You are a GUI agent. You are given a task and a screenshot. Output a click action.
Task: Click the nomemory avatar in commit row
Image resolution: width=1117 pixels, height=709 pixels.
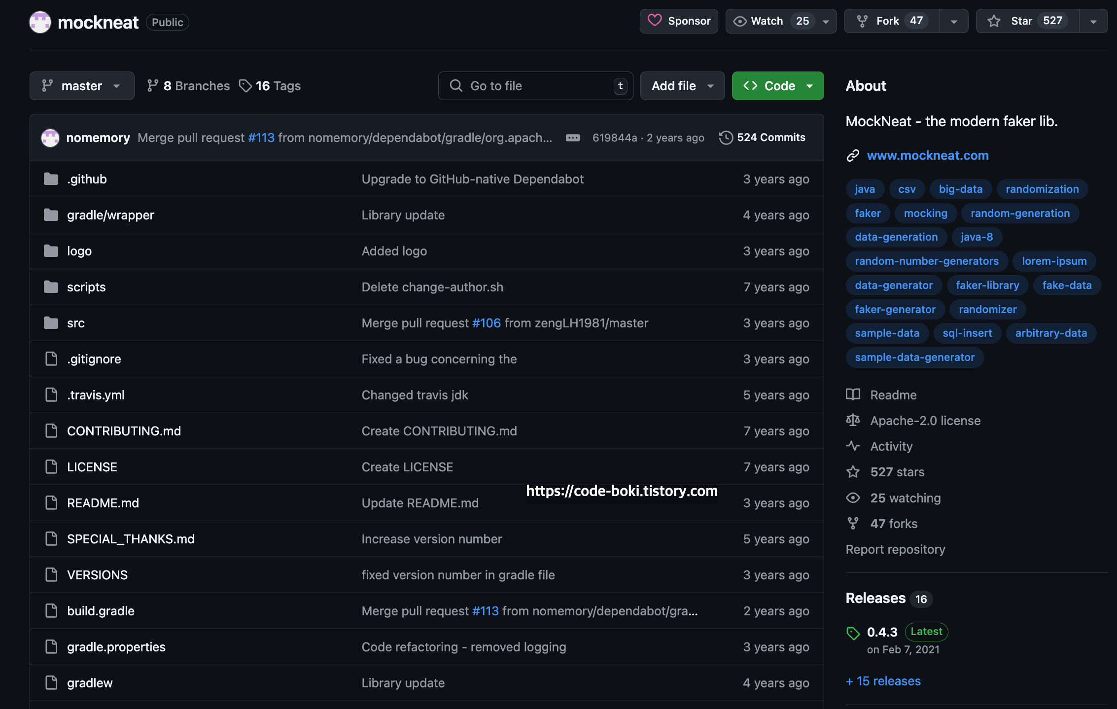(x=50, y=138)
